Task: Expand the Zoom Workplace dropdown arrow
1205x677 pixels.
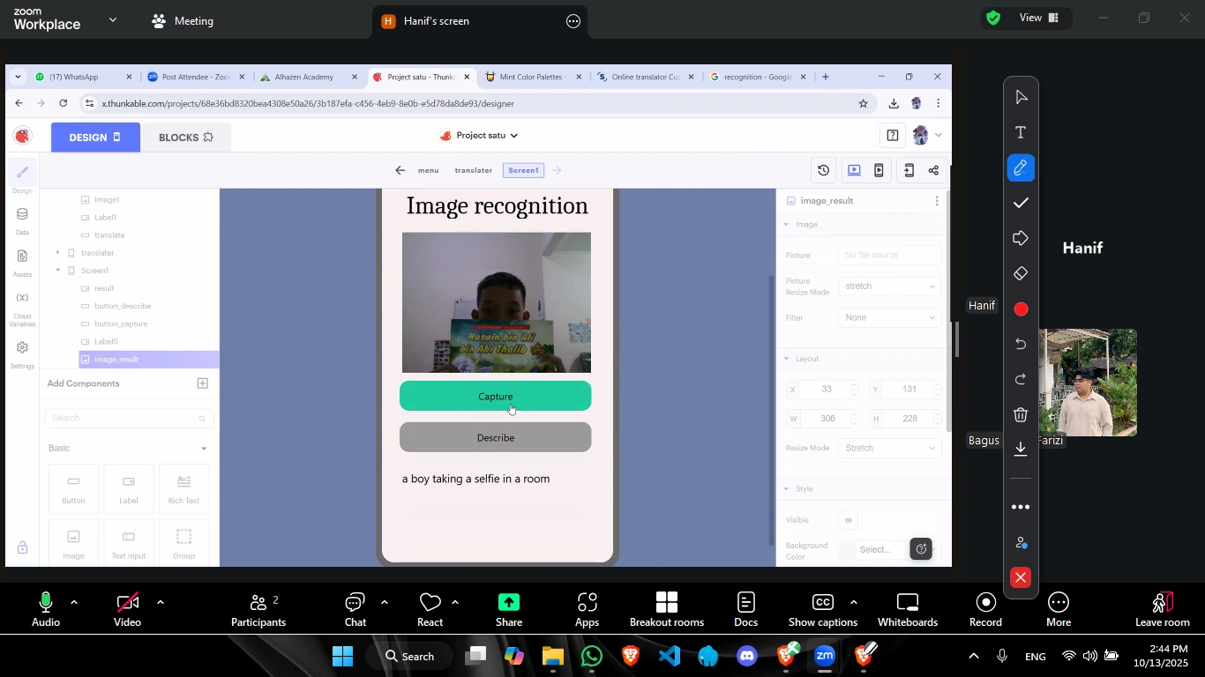Action: coord(113,19)
